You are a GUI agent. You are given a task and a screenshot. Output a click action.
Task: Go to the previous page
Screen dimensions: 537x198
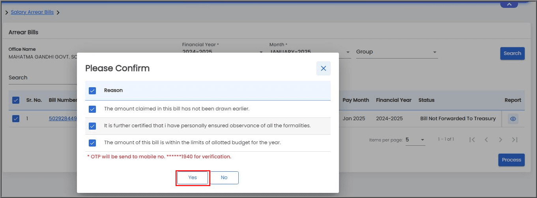pyautogui.click(x=486, y=140)
